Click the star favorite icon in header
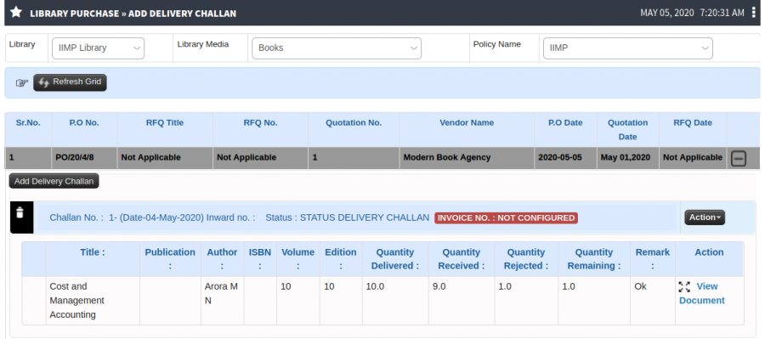The image size is (765, 339). [16, 12]
